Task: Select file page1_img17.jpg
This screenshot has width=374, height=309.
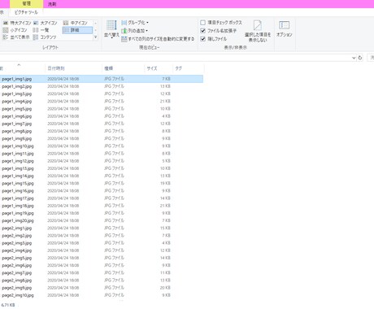Action: (x=102, y=198)
